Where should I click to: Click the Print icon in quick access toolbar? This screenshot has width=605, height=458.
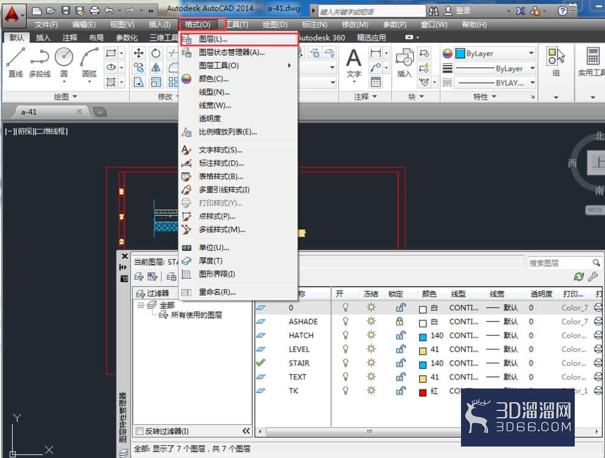(94, 11)
